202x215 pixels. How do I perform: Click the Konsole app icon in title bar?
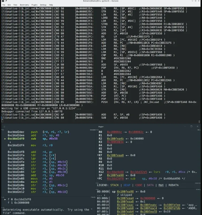pyautogui.click(x=3, y=1)
